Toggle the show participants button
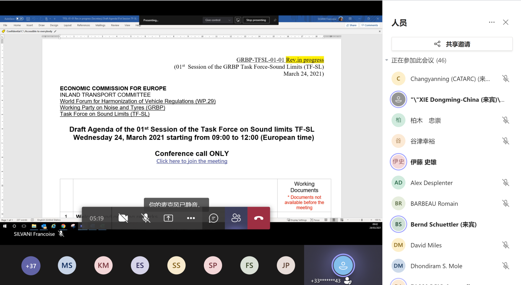 tap(236, 218)
